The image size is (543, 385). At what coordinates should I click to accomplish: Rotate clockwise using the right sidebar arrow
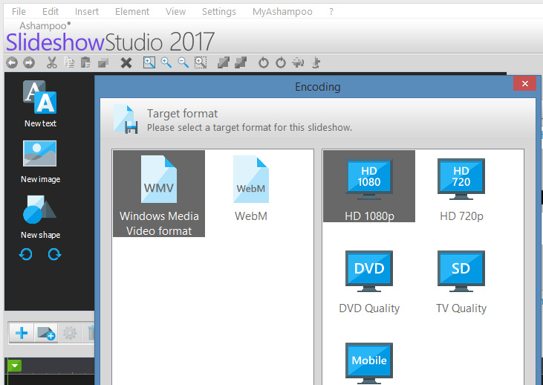pos(54,254)
